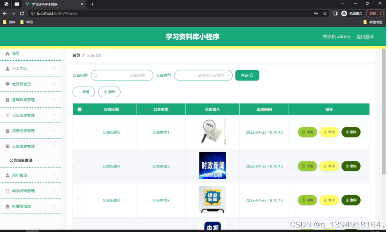The height and width of the screenshot is (233, 388).
Task: Click the 阅读资料管理 crop icon
Action: (x=8, y=191)
